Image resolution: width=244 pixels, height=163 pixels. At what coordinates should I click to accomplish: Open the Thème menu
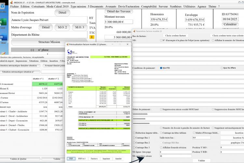click(212, 7)
